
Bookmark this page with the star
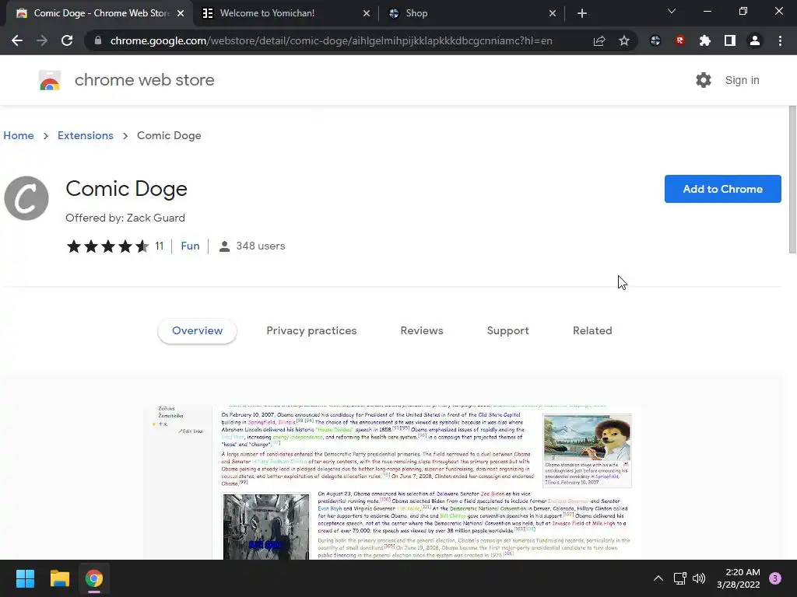coord(624,40)
